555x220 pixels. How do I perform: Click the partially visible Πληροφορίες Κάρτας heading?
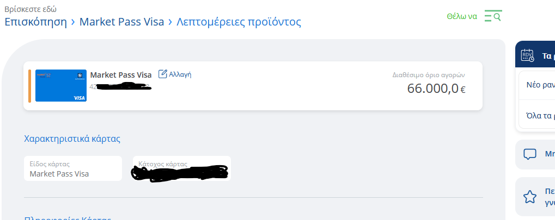click(x=68, y=217)
